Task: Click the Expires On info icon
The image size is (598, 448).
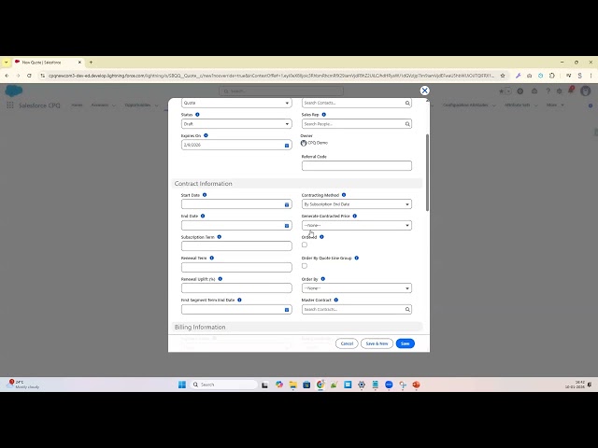Action: 206,135
